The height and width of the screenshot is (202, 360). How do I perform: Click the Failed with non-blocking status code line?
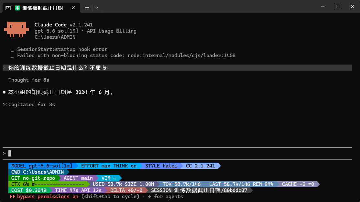126,56
